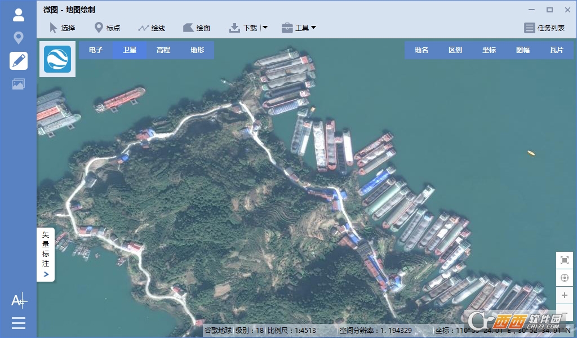The height and width of the screenshot is (338, 577).
Task: Click the text annotation crosshair icon
Action: (x=19, y=301)
